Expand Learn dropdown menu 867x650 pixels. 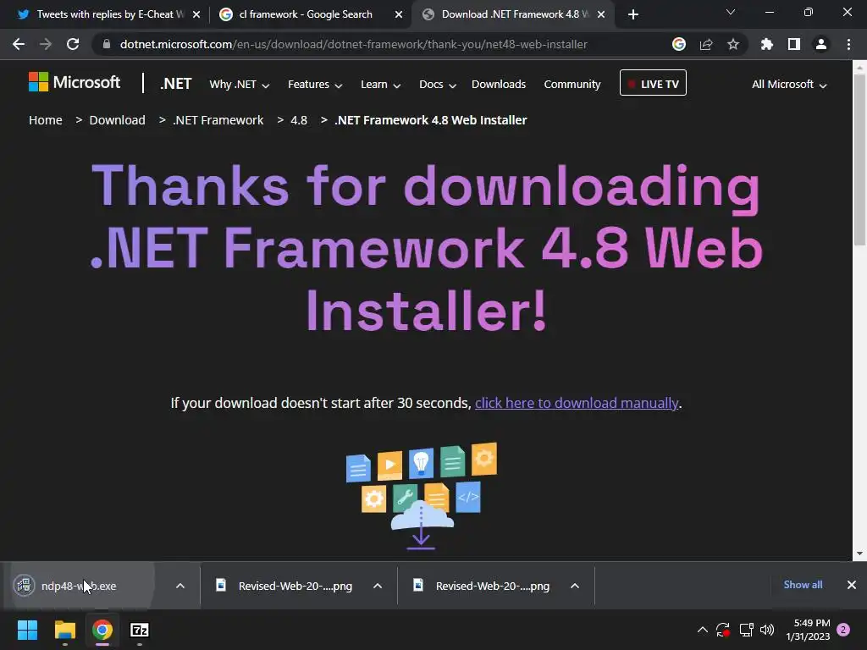(x=380, y=85)
